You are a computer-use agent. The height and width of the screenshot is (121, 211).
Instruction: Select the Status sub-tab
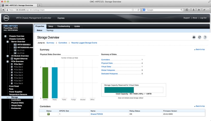(x=39, y=30)
